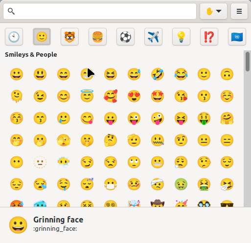Viewport: 251px width, 243px height.
Task: Pick the zany face emoji
Action: pyautogui.click(x=157, y=118)
